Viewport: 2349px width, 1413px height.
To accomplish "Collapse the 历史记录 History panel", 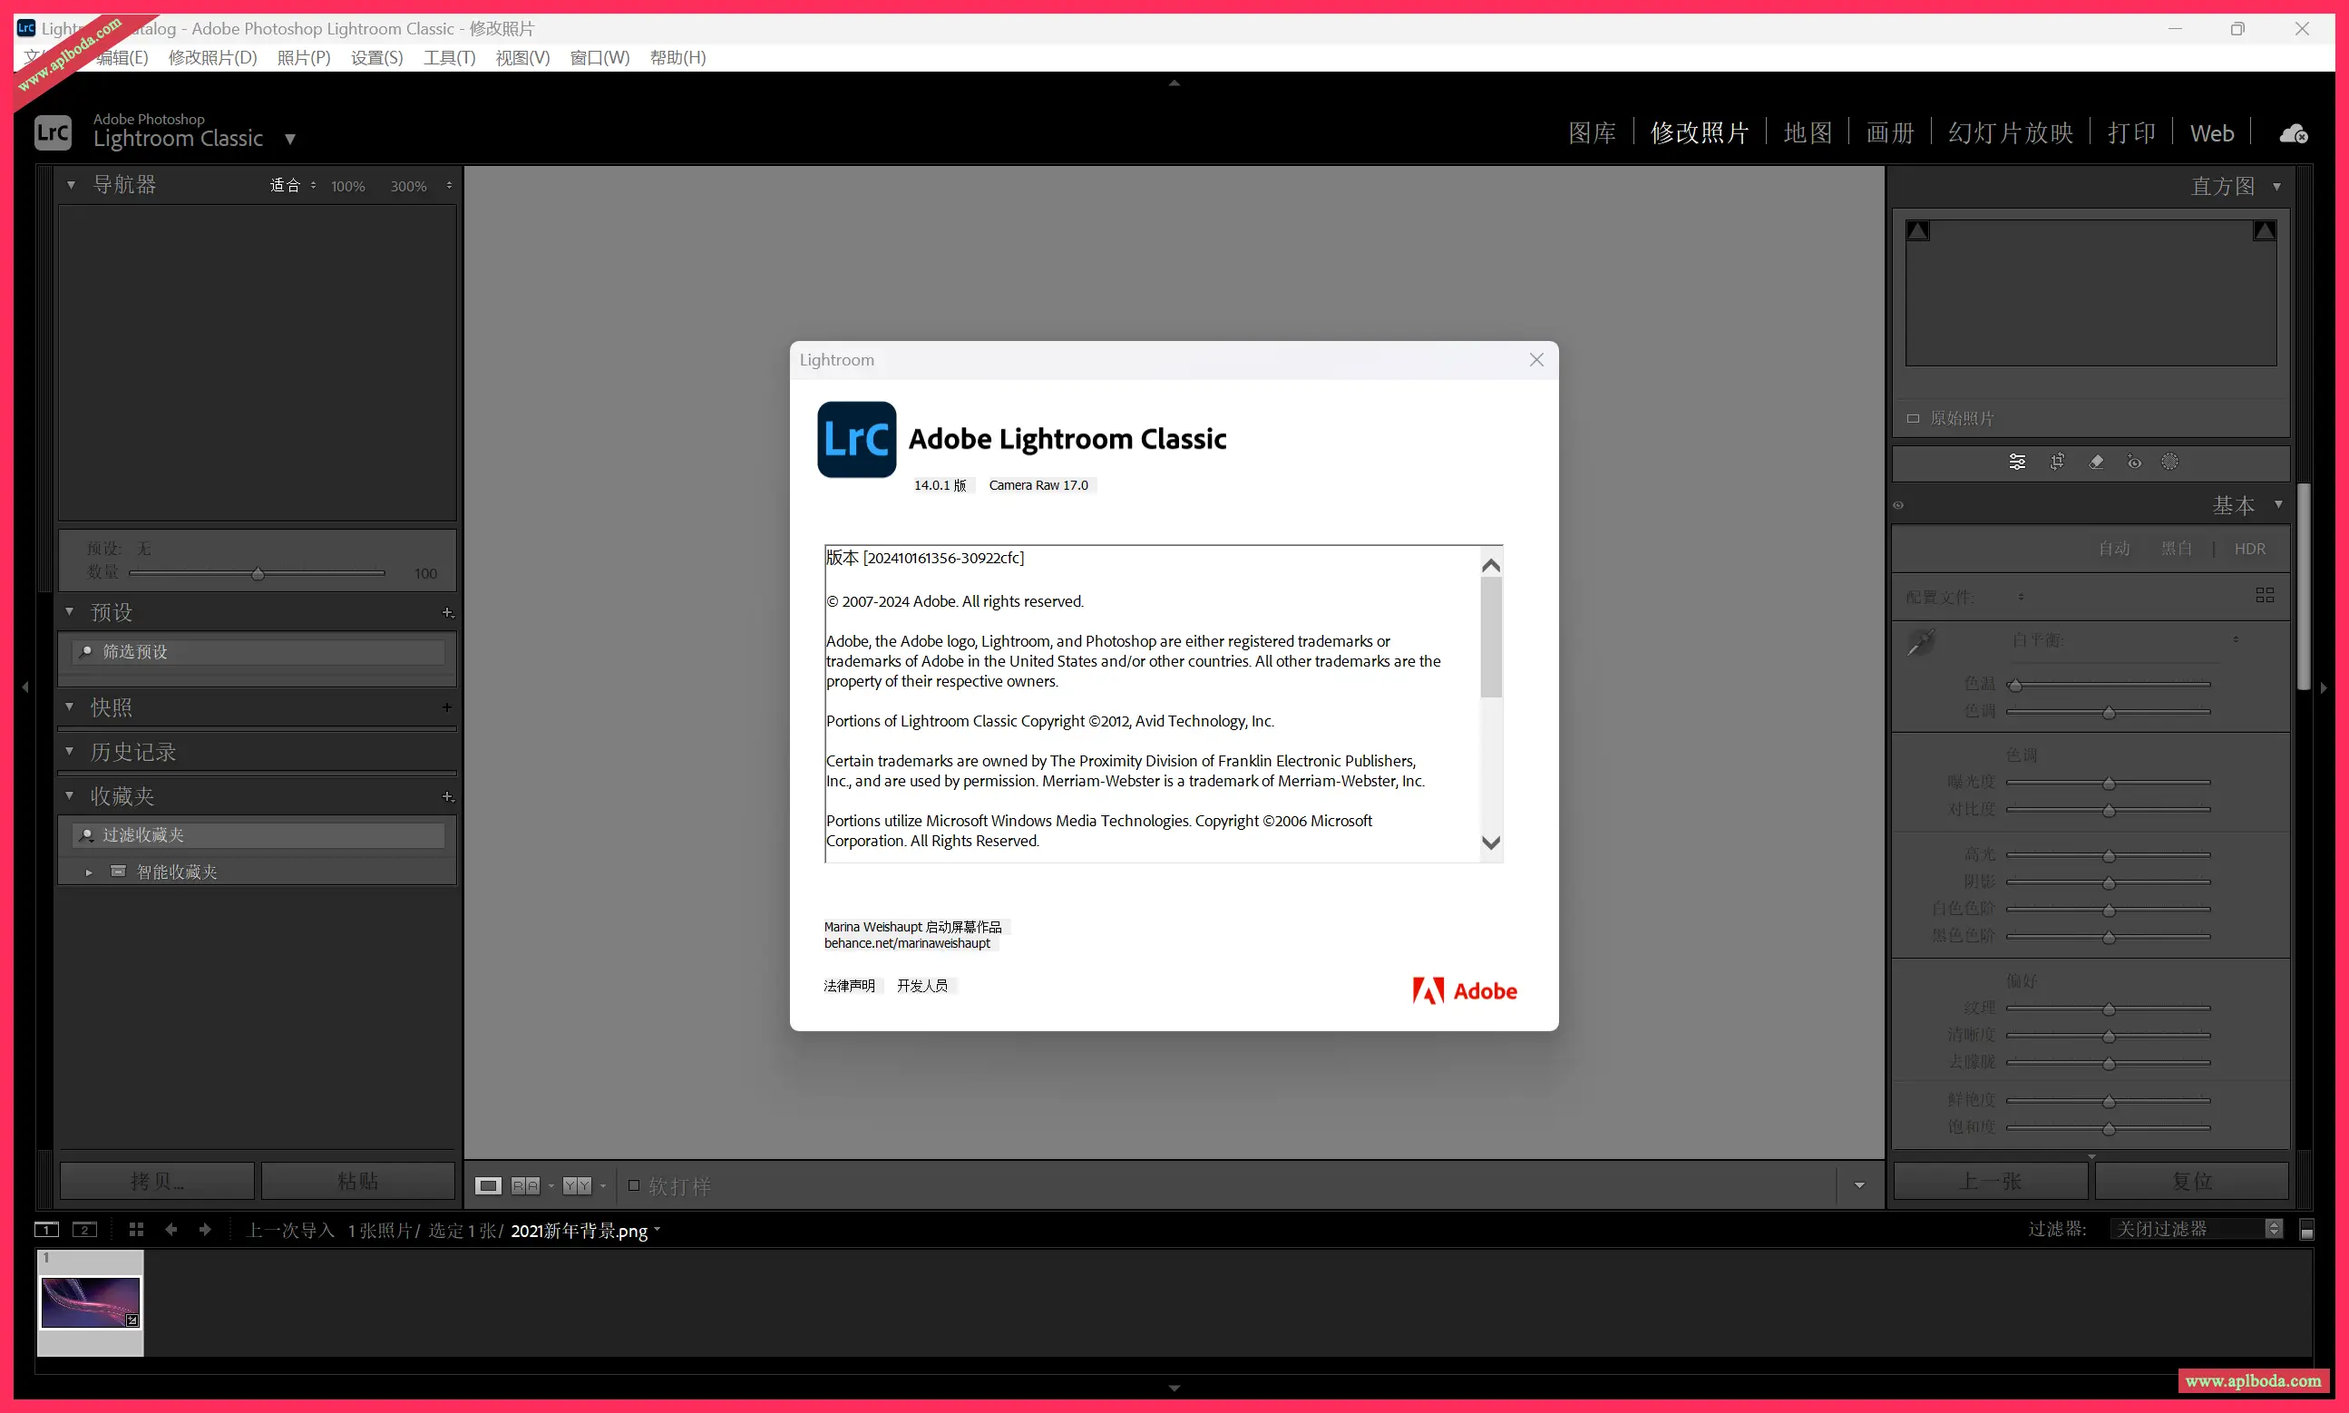I will 70,751.
